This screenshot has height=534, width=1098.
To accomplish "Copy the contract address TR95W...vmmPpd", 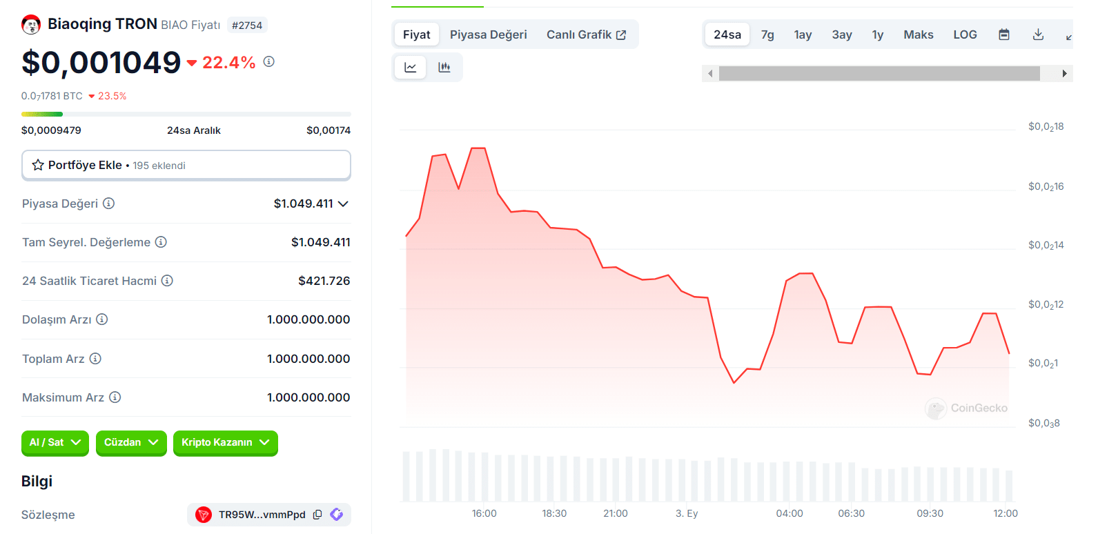I will click(317, 515).
